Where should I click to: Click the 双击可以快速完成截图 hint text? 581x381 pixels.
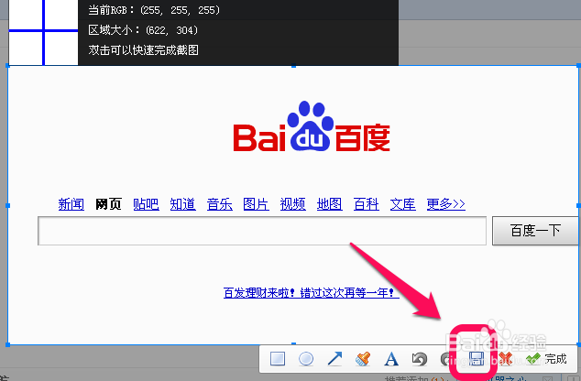coord(143,50)
